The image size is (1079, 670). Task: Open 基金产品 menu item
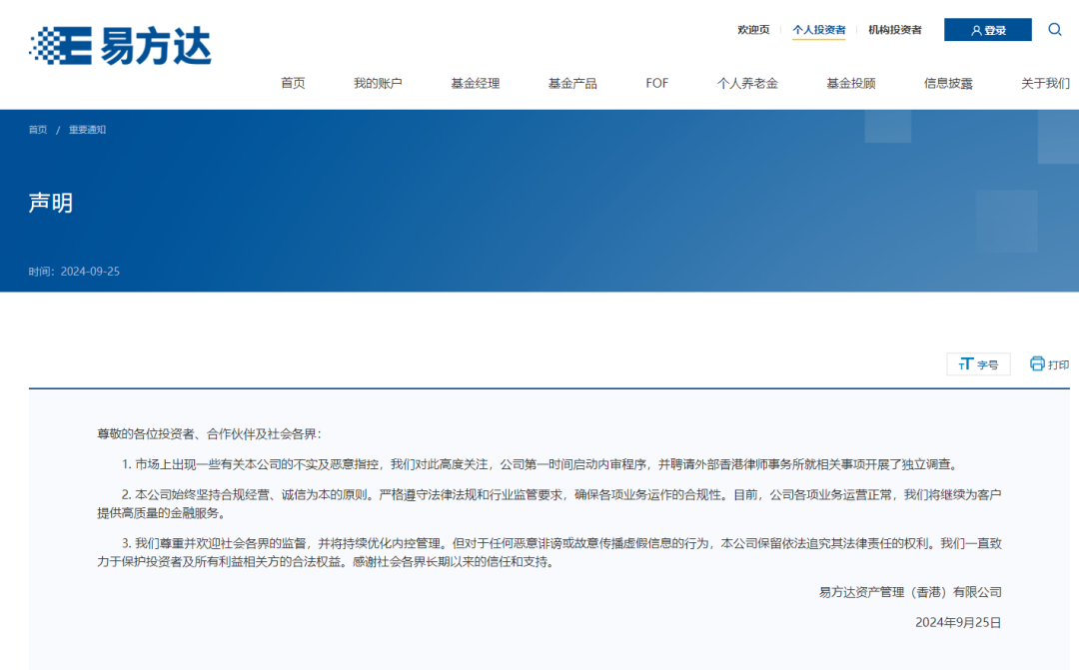[x=572, y=83]
